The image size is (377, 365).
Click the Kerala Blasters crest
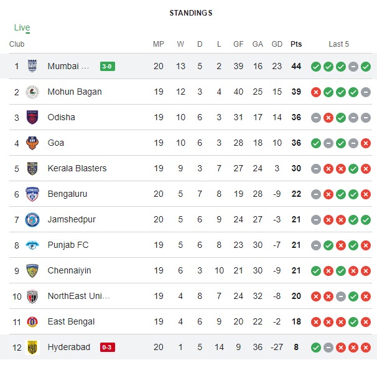[32, 168]
